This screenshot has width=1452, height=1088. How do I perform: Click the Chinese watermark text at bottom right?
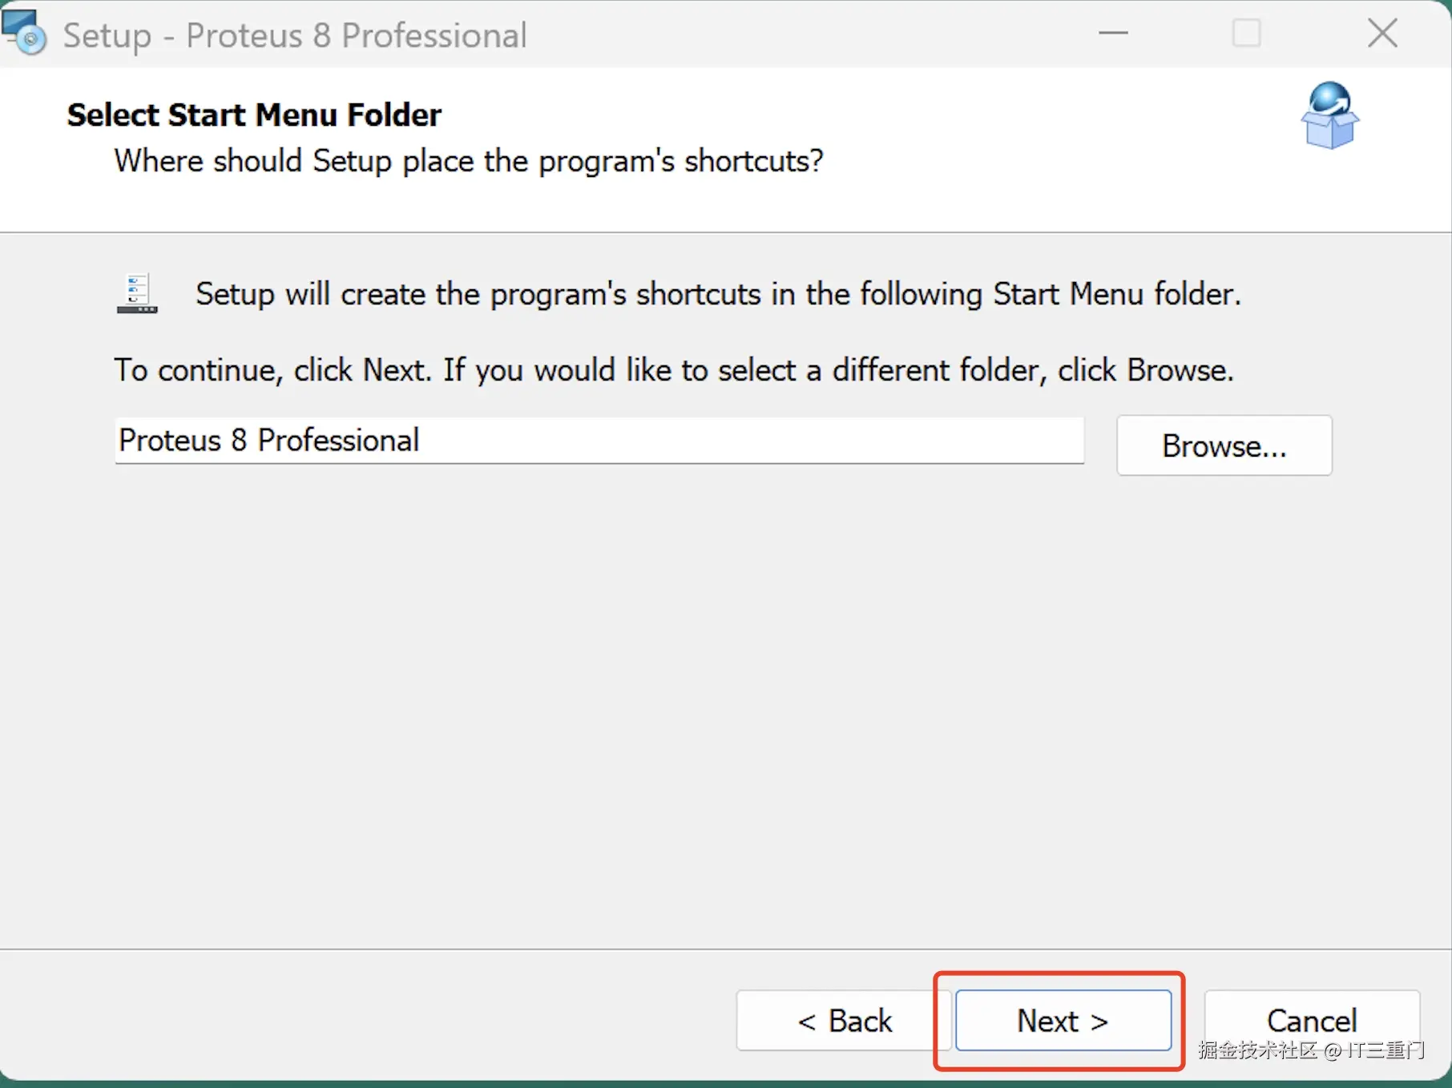[x=1311, y=1050]
